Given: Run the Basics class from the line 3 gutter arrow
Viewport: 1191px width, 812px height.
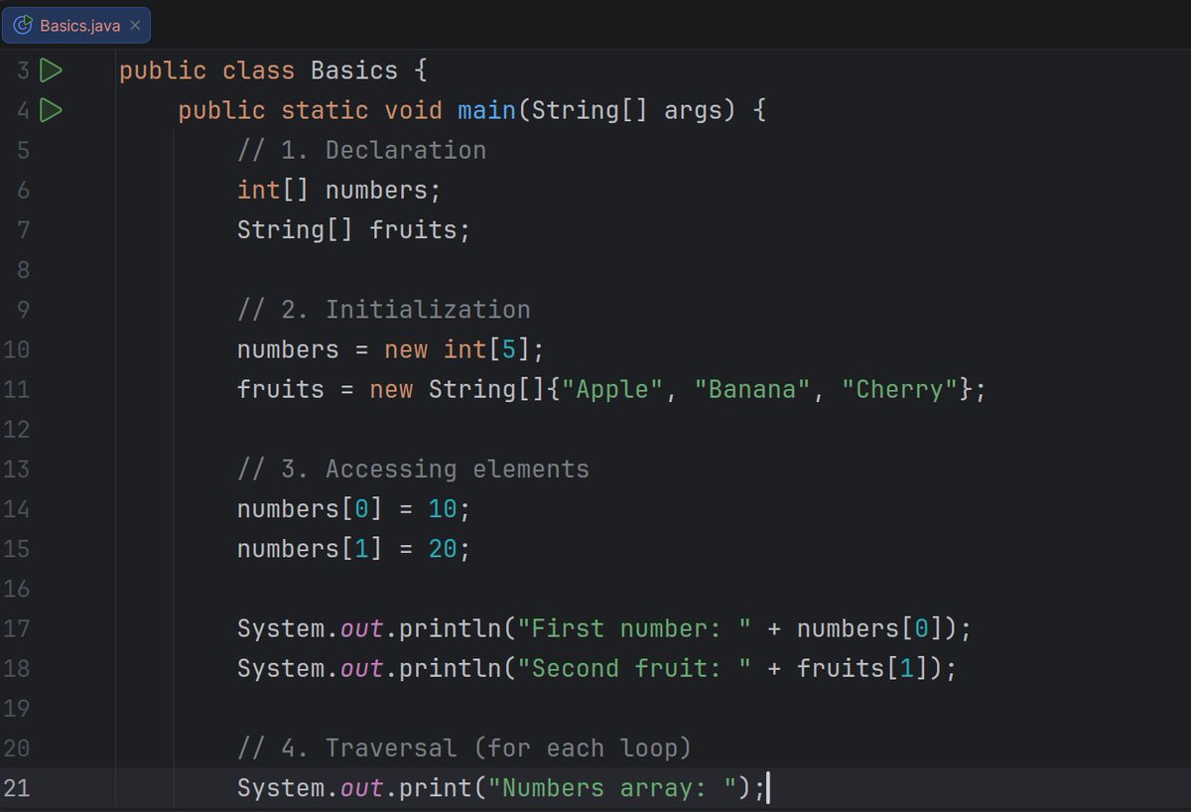Looking at the screenshot, I should point(52,70).
